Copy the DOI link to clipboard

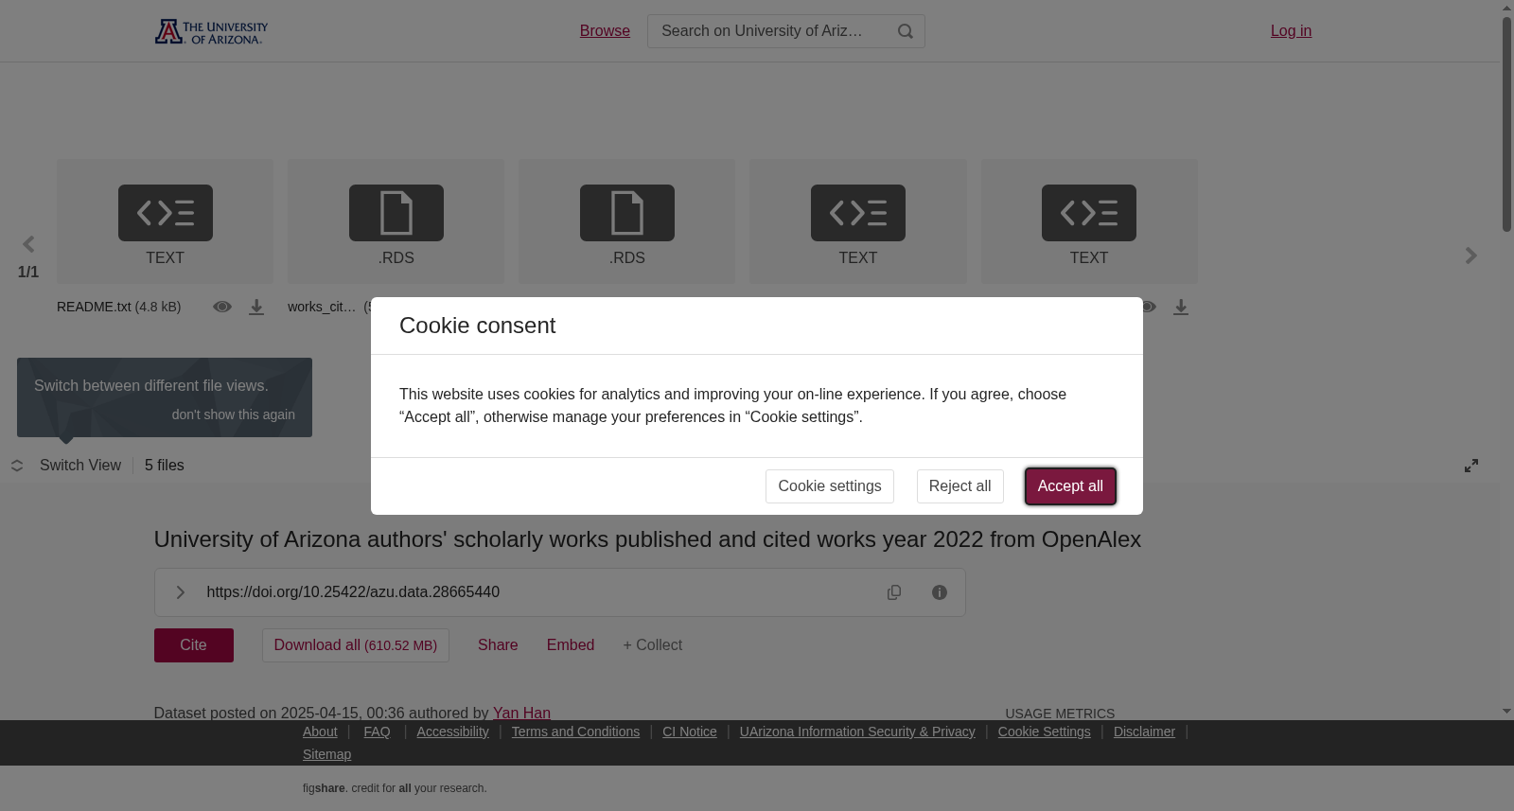click(x=894, y=592)
